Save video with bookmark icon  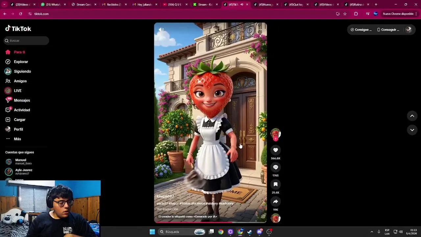(x=276, y=184)
